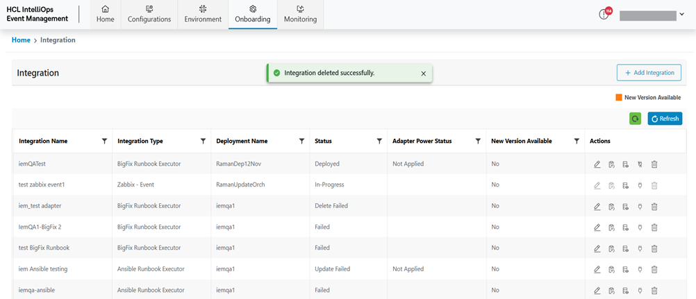Open the Integration Name column filter
Screen dimensions: 696x299
coord(104,141)
